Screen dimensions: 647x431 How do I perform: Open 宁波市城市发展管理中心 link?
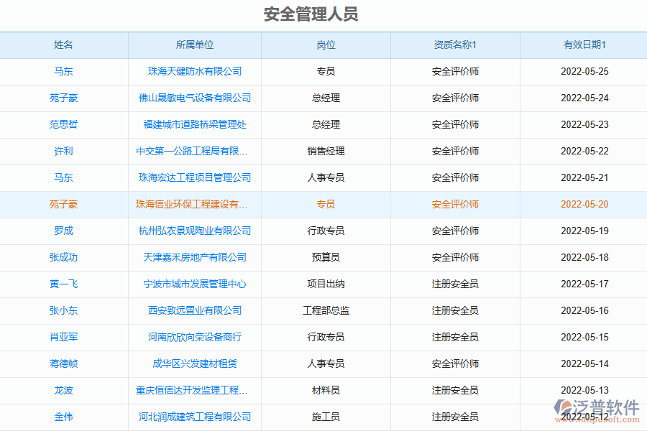point(195,284)
